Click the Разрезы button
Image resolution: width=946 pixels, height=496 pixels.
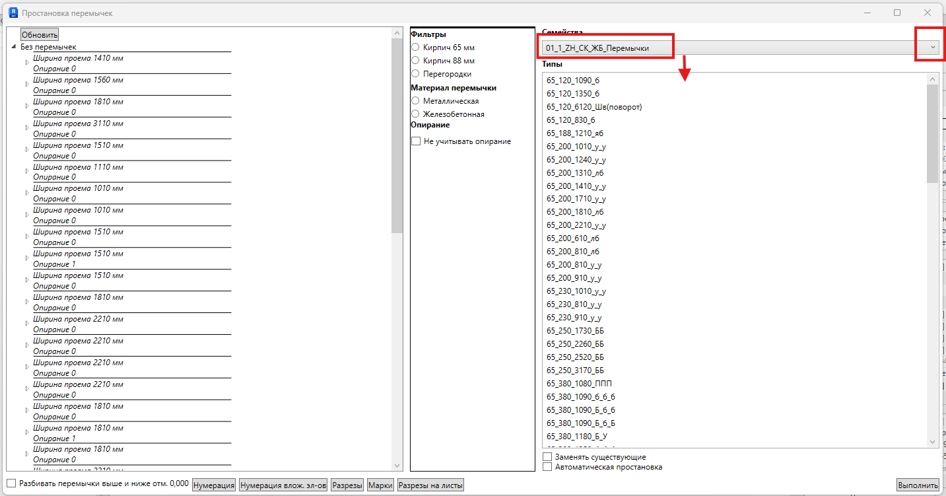tap(347, 485)
